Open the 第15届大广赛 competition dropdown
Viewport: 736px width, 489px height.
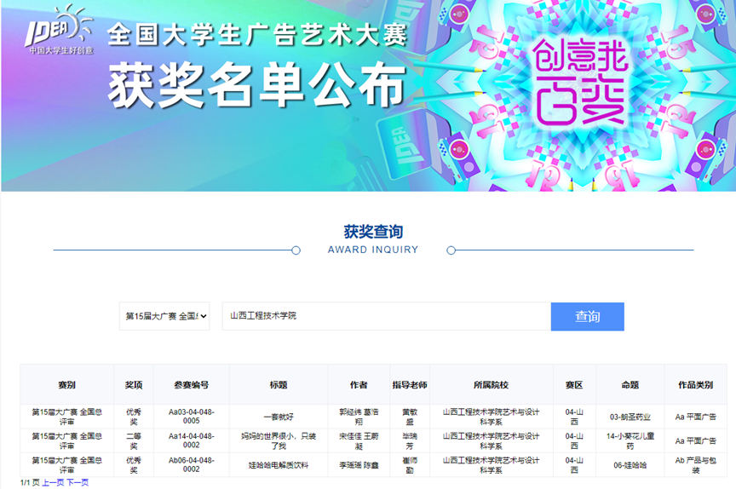tap(164, 316)
